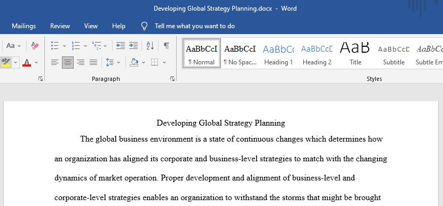Apply the yellow text highlight color
This screenshot has height=206, width=443.
(6, 62)
